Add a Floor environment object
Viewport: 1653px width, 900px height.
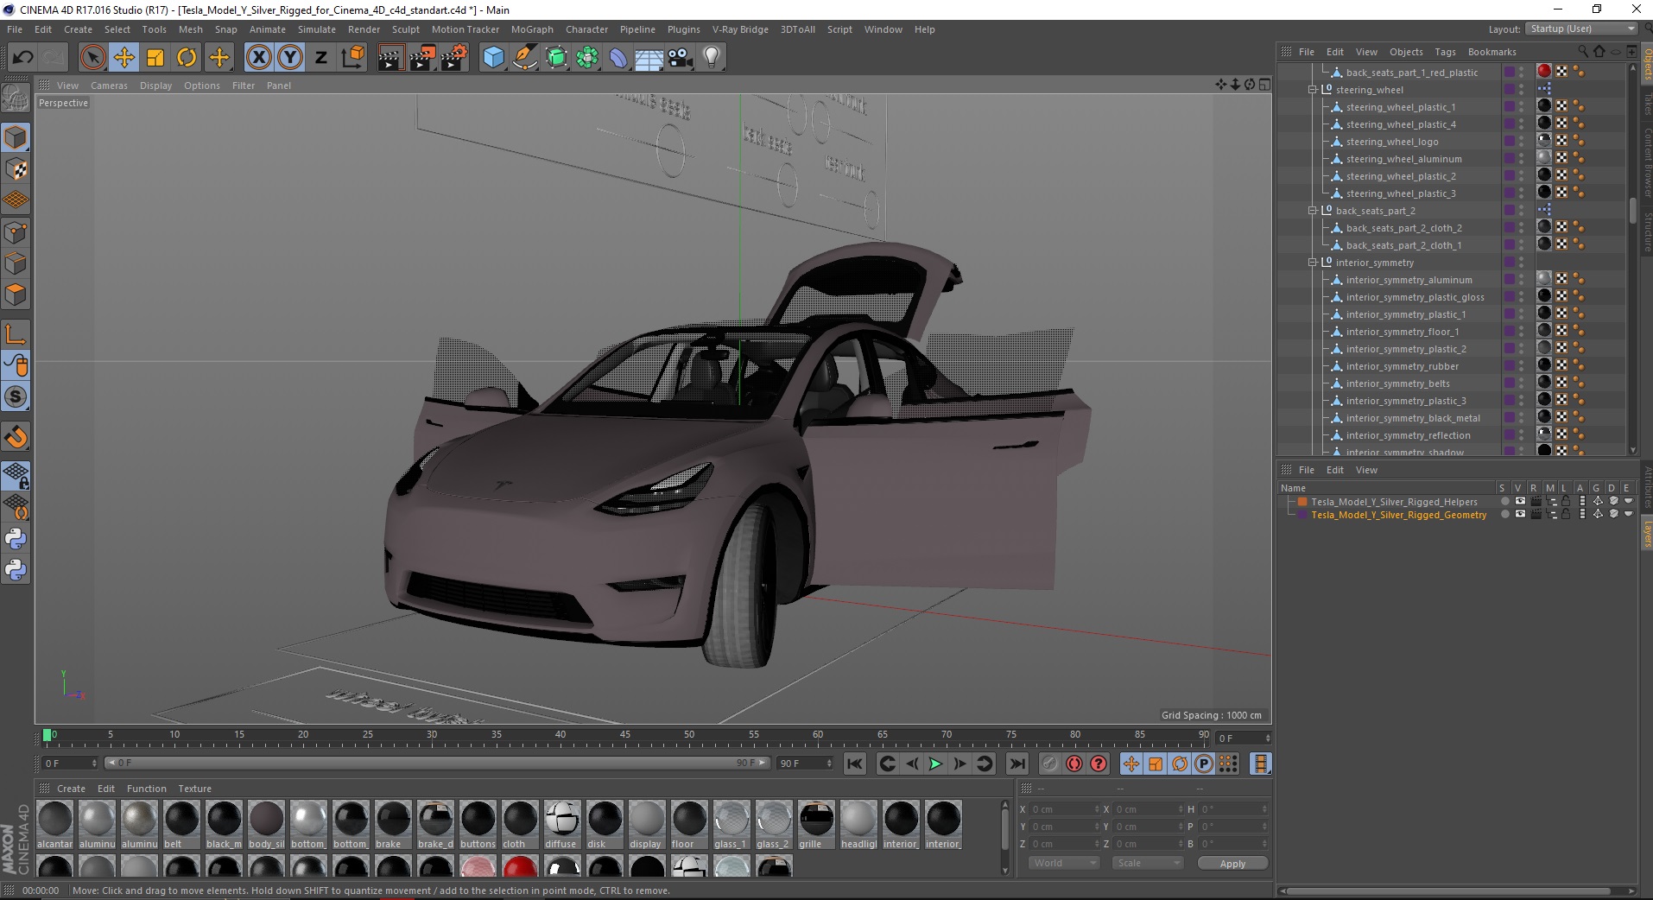tap(649, 57)
